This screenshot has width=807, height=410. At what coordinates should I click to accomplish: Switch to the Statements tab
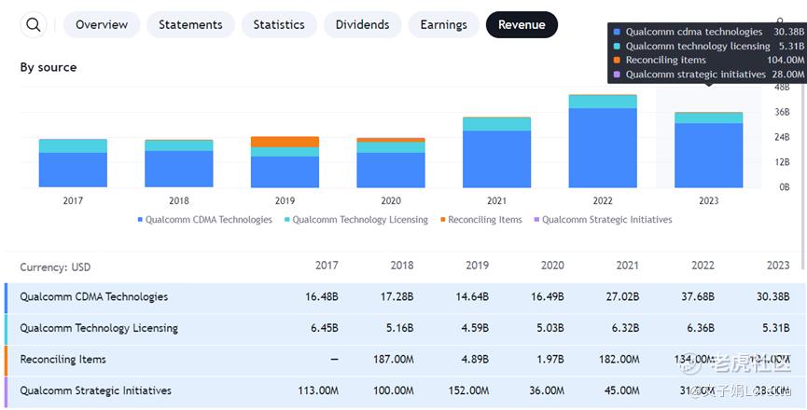(190, 24)
